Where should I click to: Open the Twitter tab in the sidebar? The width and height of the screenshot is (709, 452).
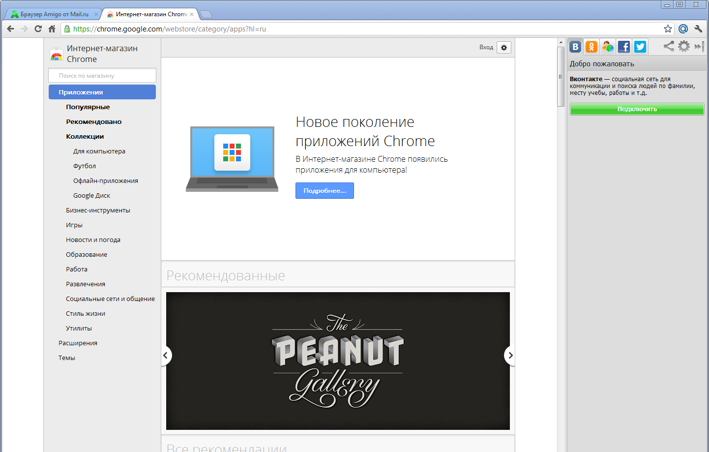[640, 47]
